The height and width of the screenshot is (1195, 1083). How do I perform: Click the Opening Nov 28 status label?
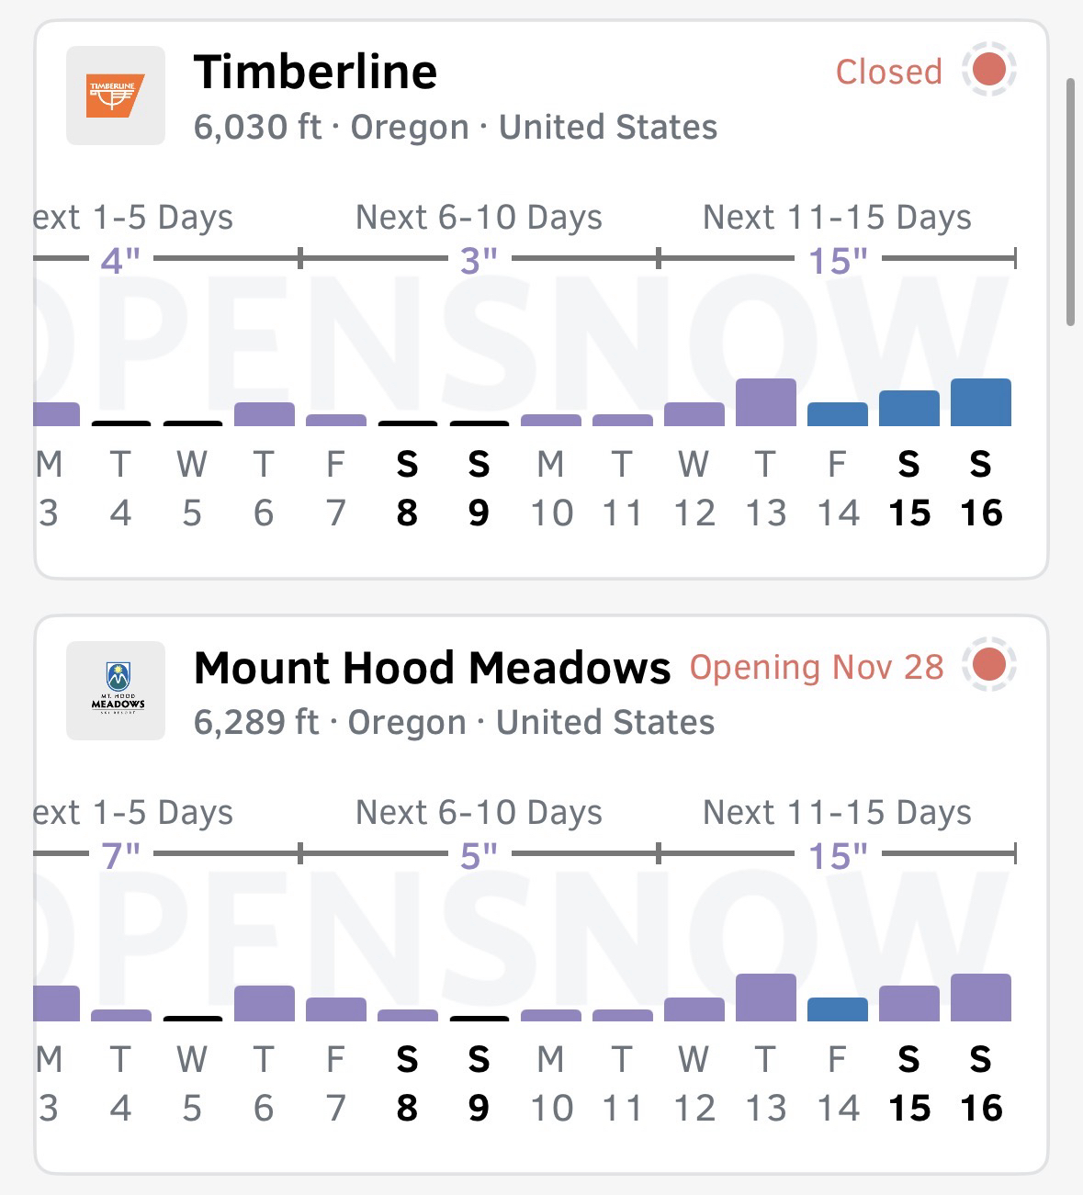tap(817, 667)
